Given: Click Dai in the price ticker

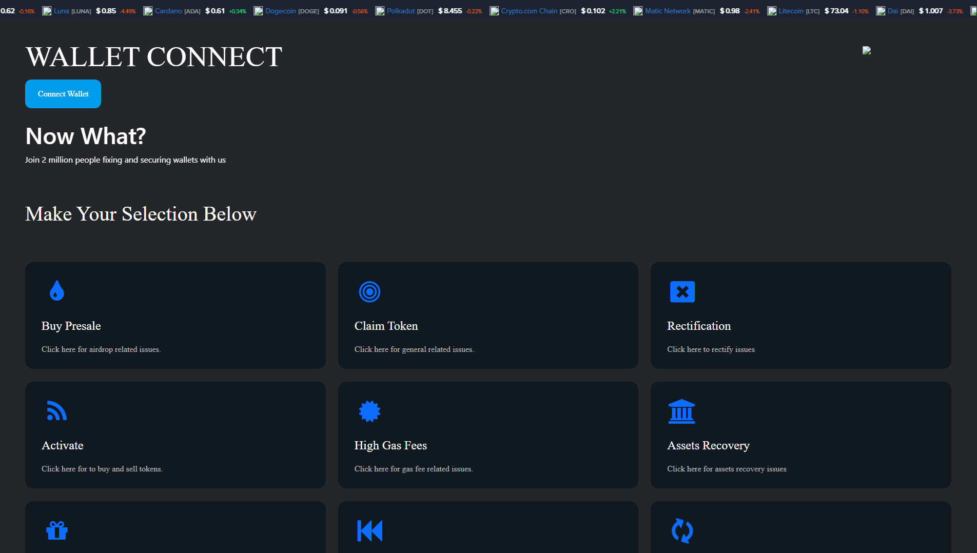Looking at the screenshot, I should (893, 11).
